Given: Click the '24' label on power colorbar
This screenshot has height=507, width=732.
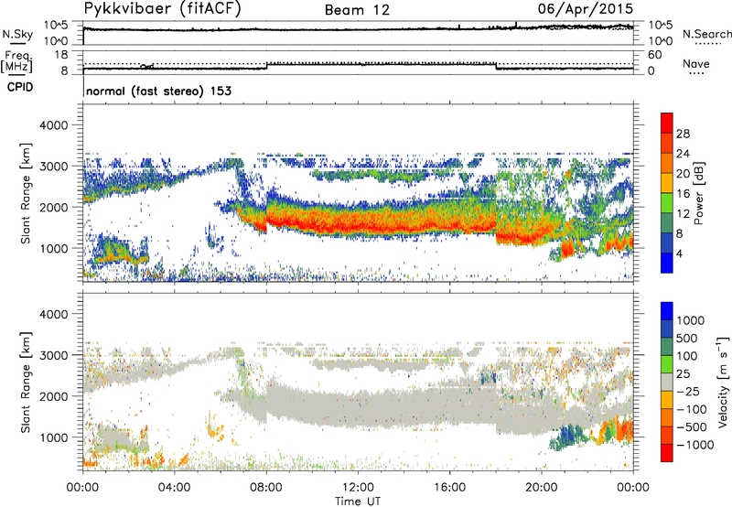Looking at the screenshot, I should pos(683,154).
